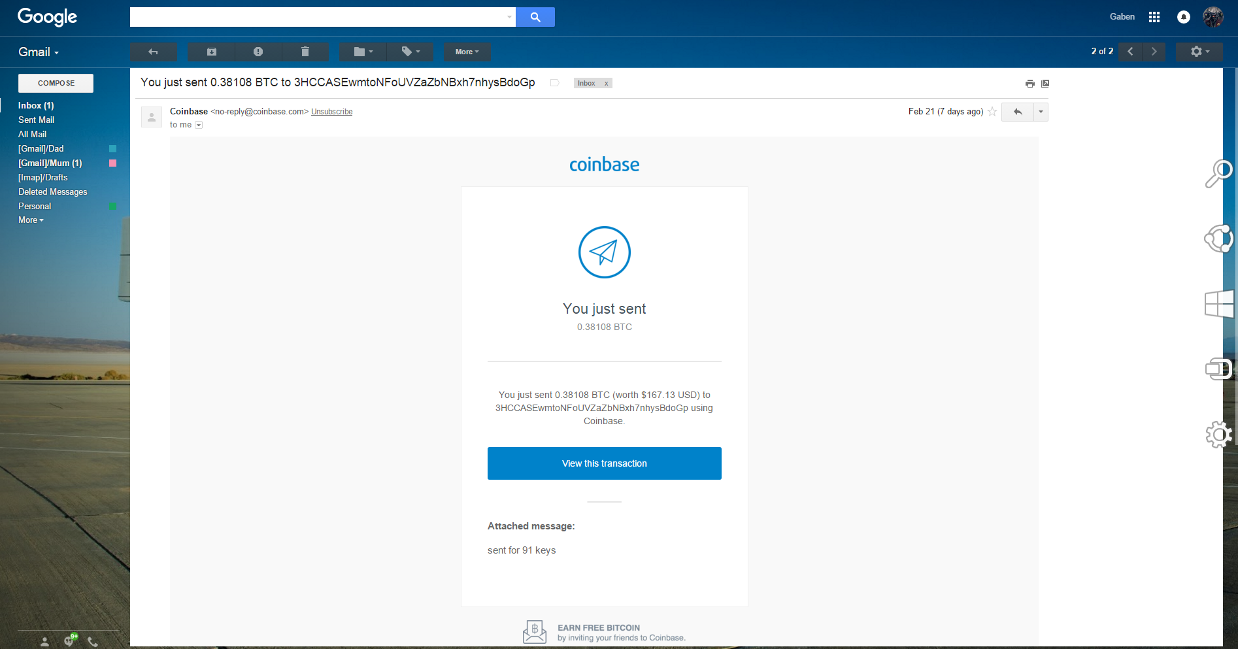Image resolution: width=1238 pixels, height=649 pixels.
Task: Open the Share charm
Action: [x=1219, y=239]
